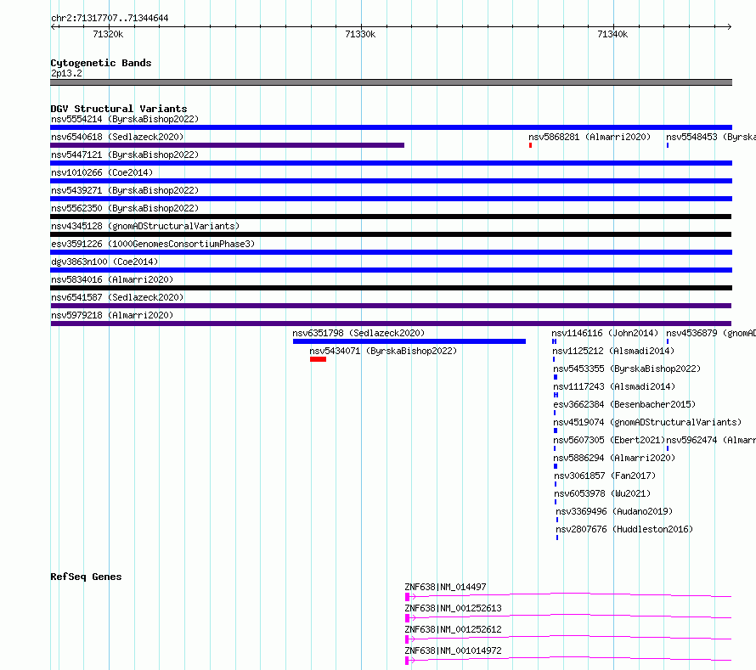756x670 pixels.
Task: Click the 71340k ruler position
Action: point(612,34)
